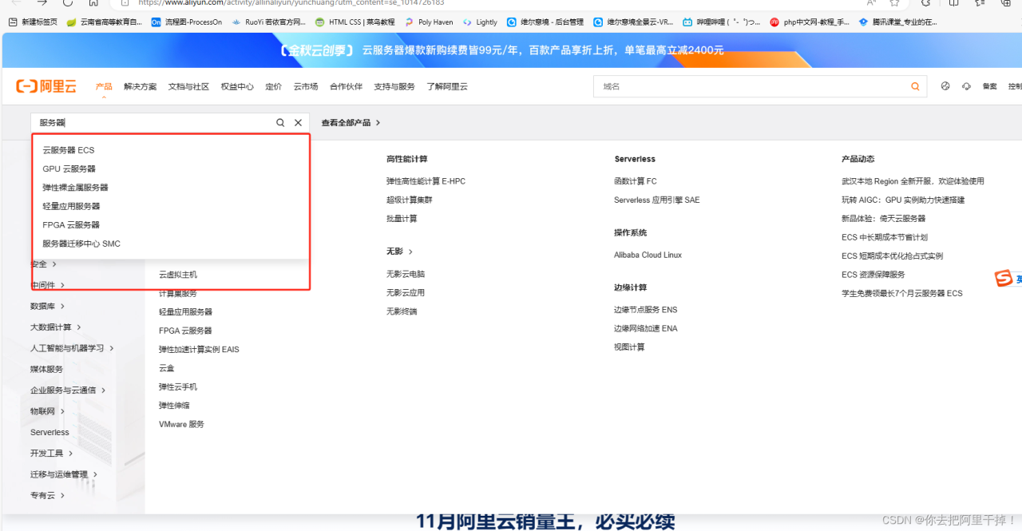Click the magnifier icon in product search box
The height and width of the screenshot is (531, 1022).
280,123
